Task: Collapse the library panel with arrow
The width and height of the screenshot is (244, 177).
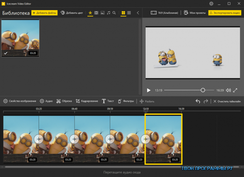Action: point(138,13)
